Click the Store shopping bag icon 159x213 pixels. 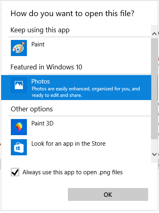(x=19, y=147)
